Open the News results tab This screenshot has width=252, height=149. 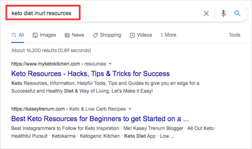click(74, 35)
